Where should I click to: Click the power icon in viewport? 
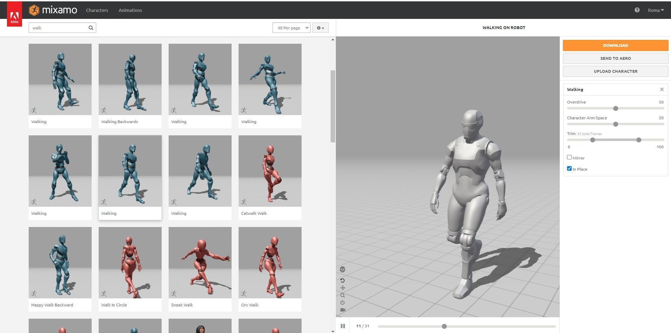[342, 303]
